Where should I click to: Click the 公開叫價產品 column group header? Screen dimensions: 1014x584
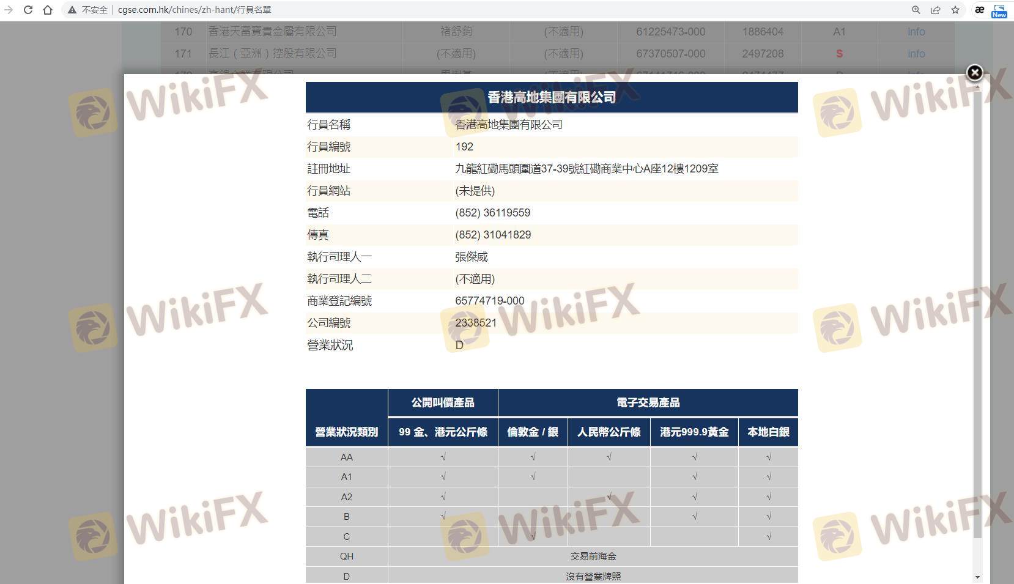tap(443, 402)
